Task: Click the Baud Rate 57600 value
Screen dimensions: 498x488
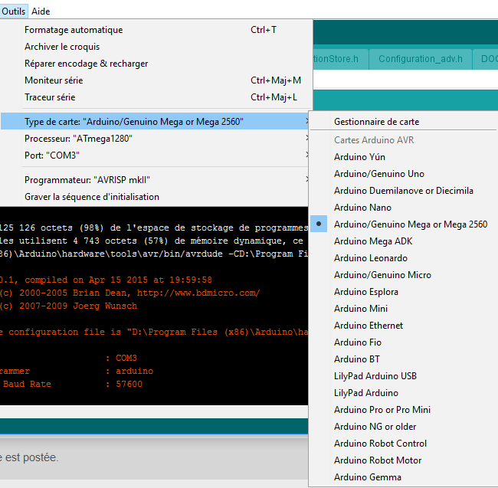Action: click(x=129, y=384)
